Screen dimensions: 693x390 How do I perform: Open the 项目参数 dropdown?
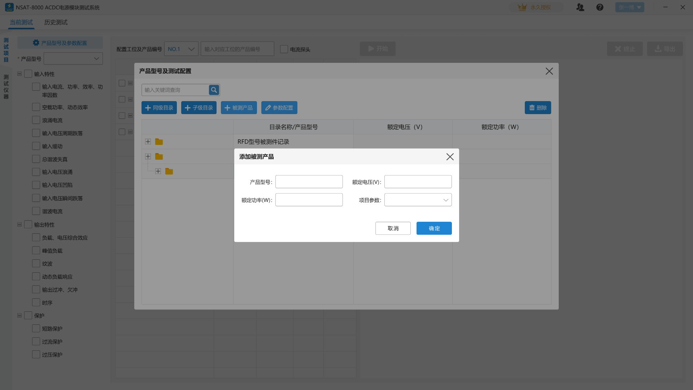(x=418, y=200)
